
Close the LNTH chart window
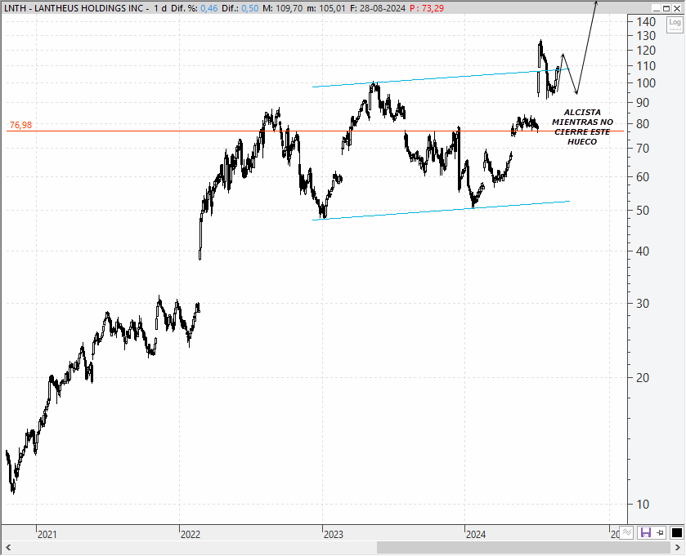click(677, 8)
